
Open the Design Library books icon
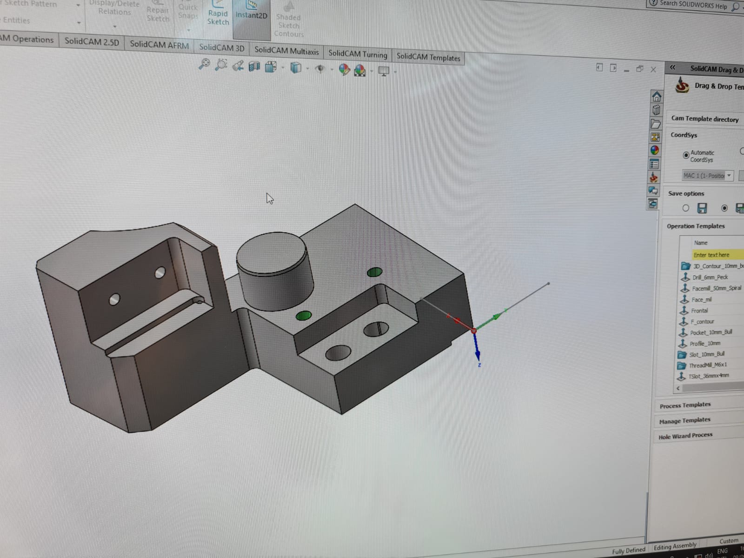tap(656, 110)
